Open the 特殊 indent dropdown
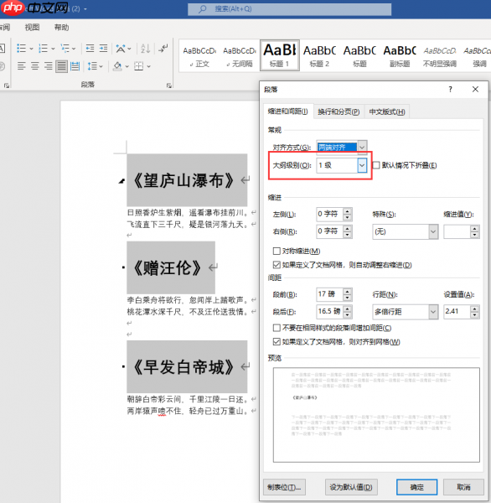The height and width of the screenshot is (503, 491). (x=433, y=231)
